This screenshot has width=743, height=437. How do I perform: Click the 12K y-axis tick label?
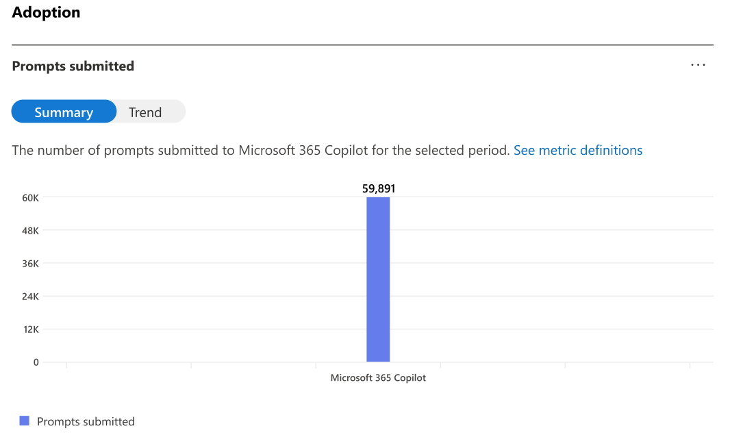31,329
